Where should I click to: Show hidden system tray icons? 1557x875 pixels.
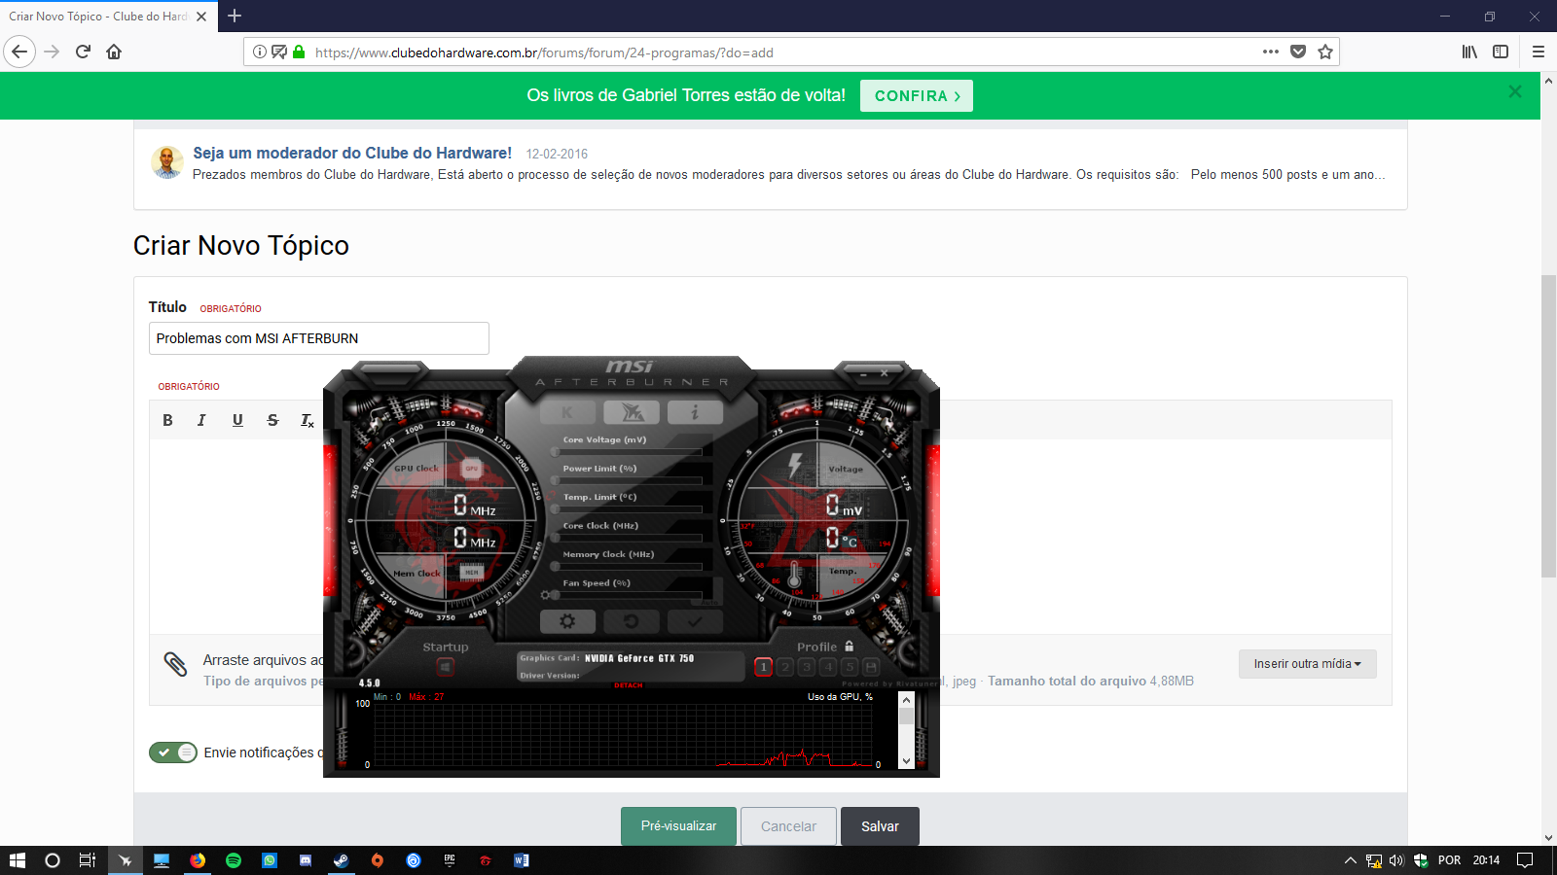pyautogui.click(x=1350, y=860)
